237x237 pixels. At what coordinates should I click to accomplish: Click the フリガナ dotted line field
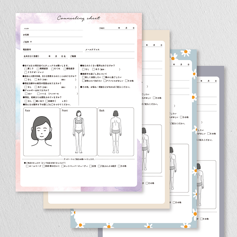pos(53,29)
